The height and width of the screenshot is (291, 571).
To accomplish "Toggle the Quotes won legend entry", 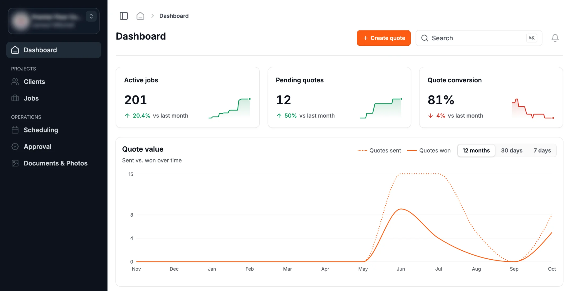I will point(429,150).
